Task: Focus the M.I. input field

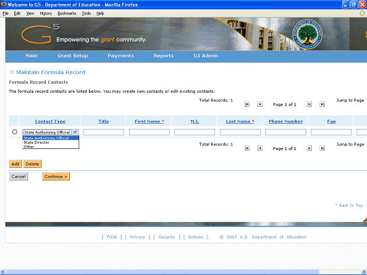Action: pyautogui.click(x=194, y=132)
